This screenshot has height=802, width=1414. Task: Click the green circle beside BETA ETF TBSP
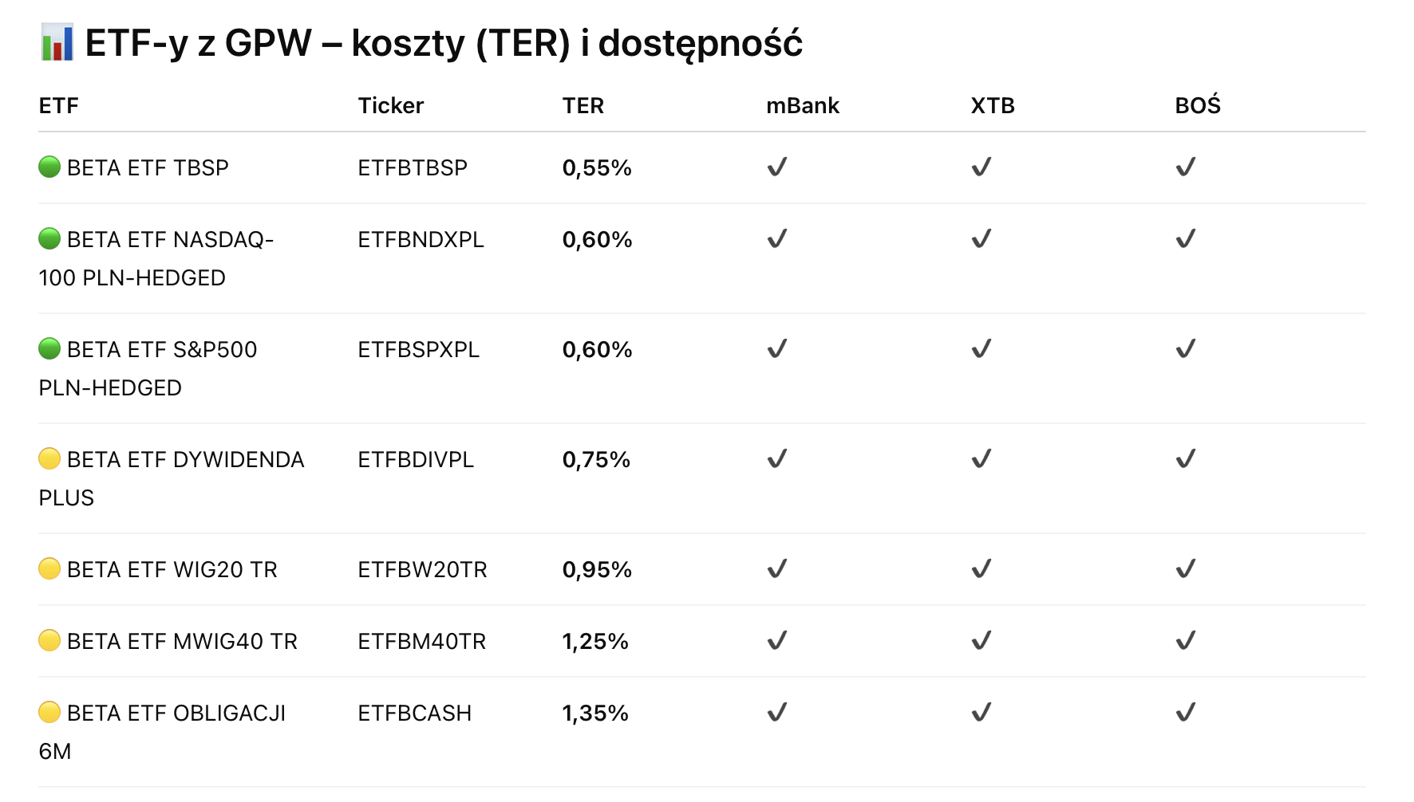49,167
